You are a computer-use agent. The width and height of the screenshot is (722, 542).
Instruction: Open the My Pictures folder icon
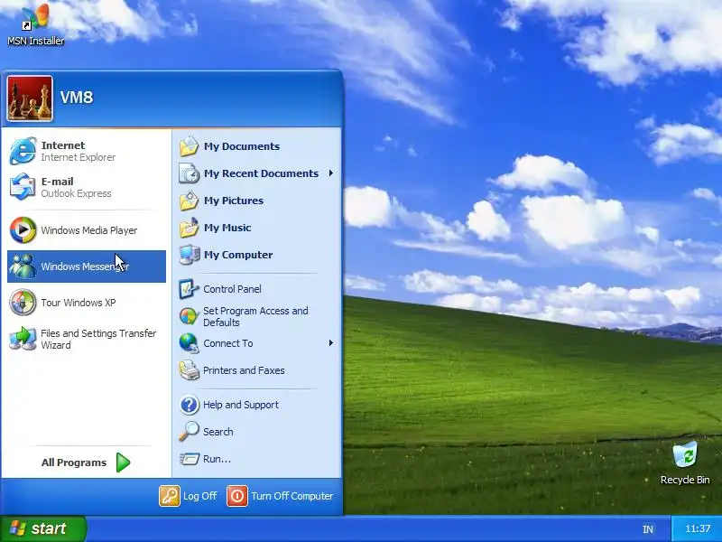click(189, 201)
